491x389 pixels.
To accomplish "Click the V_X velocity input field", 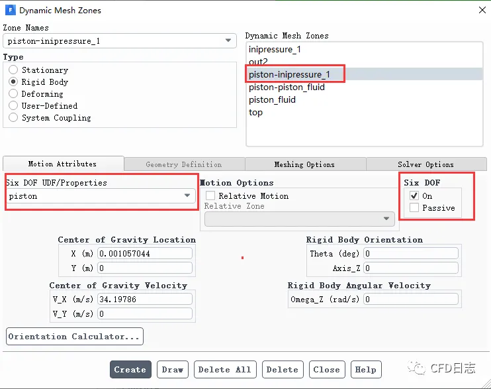I will [x=145, y=299].
